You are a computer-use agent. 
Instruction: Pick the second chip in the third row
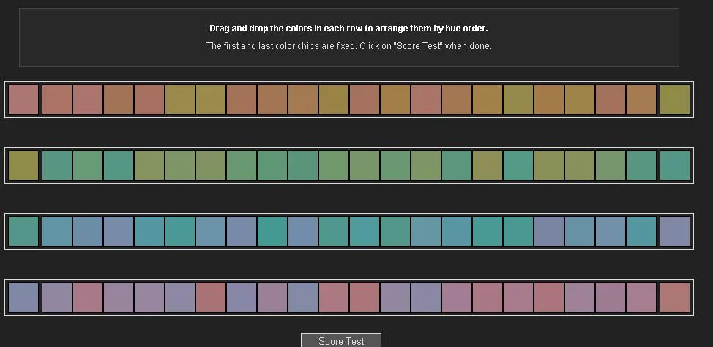57,231
